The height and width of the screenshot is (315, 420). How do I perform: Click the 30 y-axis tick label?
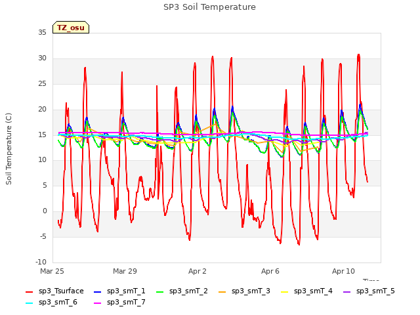click(x=42, y=58)
